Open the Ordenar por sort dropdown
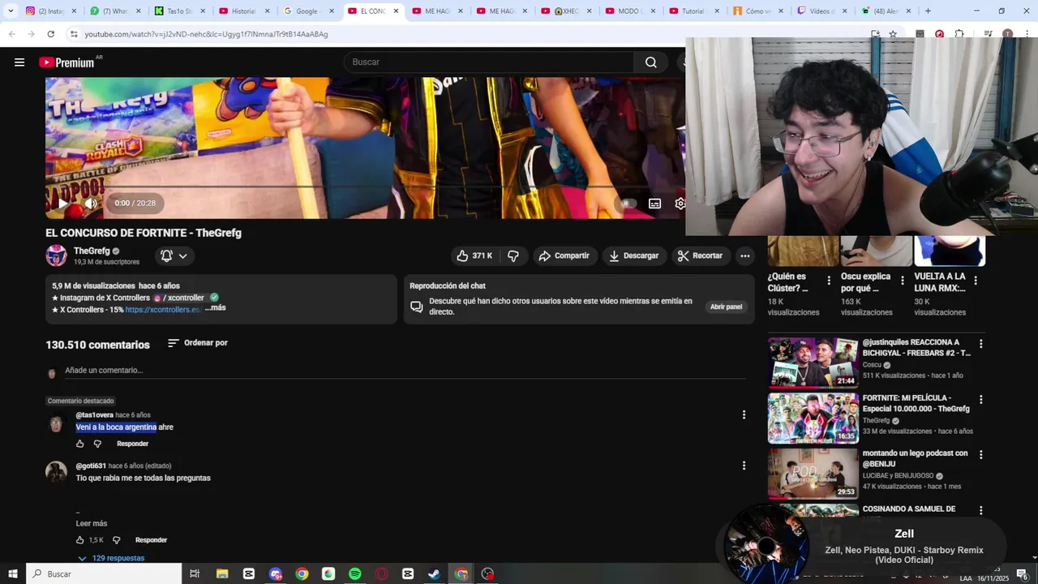 (x=198, y=343)
